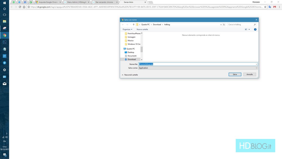
Task: Open recent locations dropdown in dialog
Action: pos(131,25)
